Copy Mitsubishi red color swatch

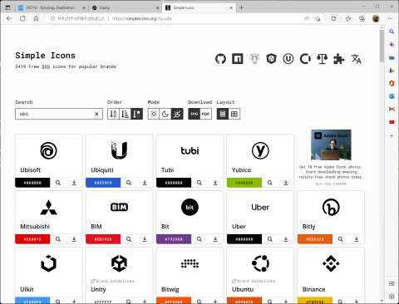click(32, 239)
